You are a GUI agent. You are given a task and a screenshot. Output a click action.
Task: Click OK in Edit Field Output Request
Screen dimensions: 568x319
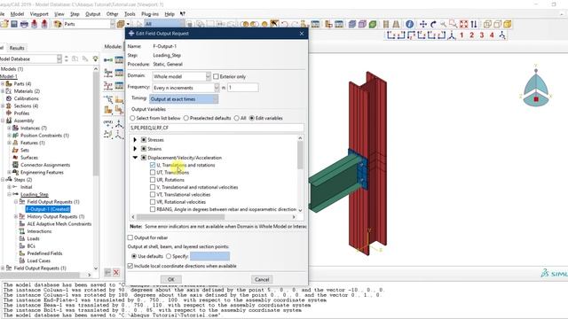coord(171,279)
